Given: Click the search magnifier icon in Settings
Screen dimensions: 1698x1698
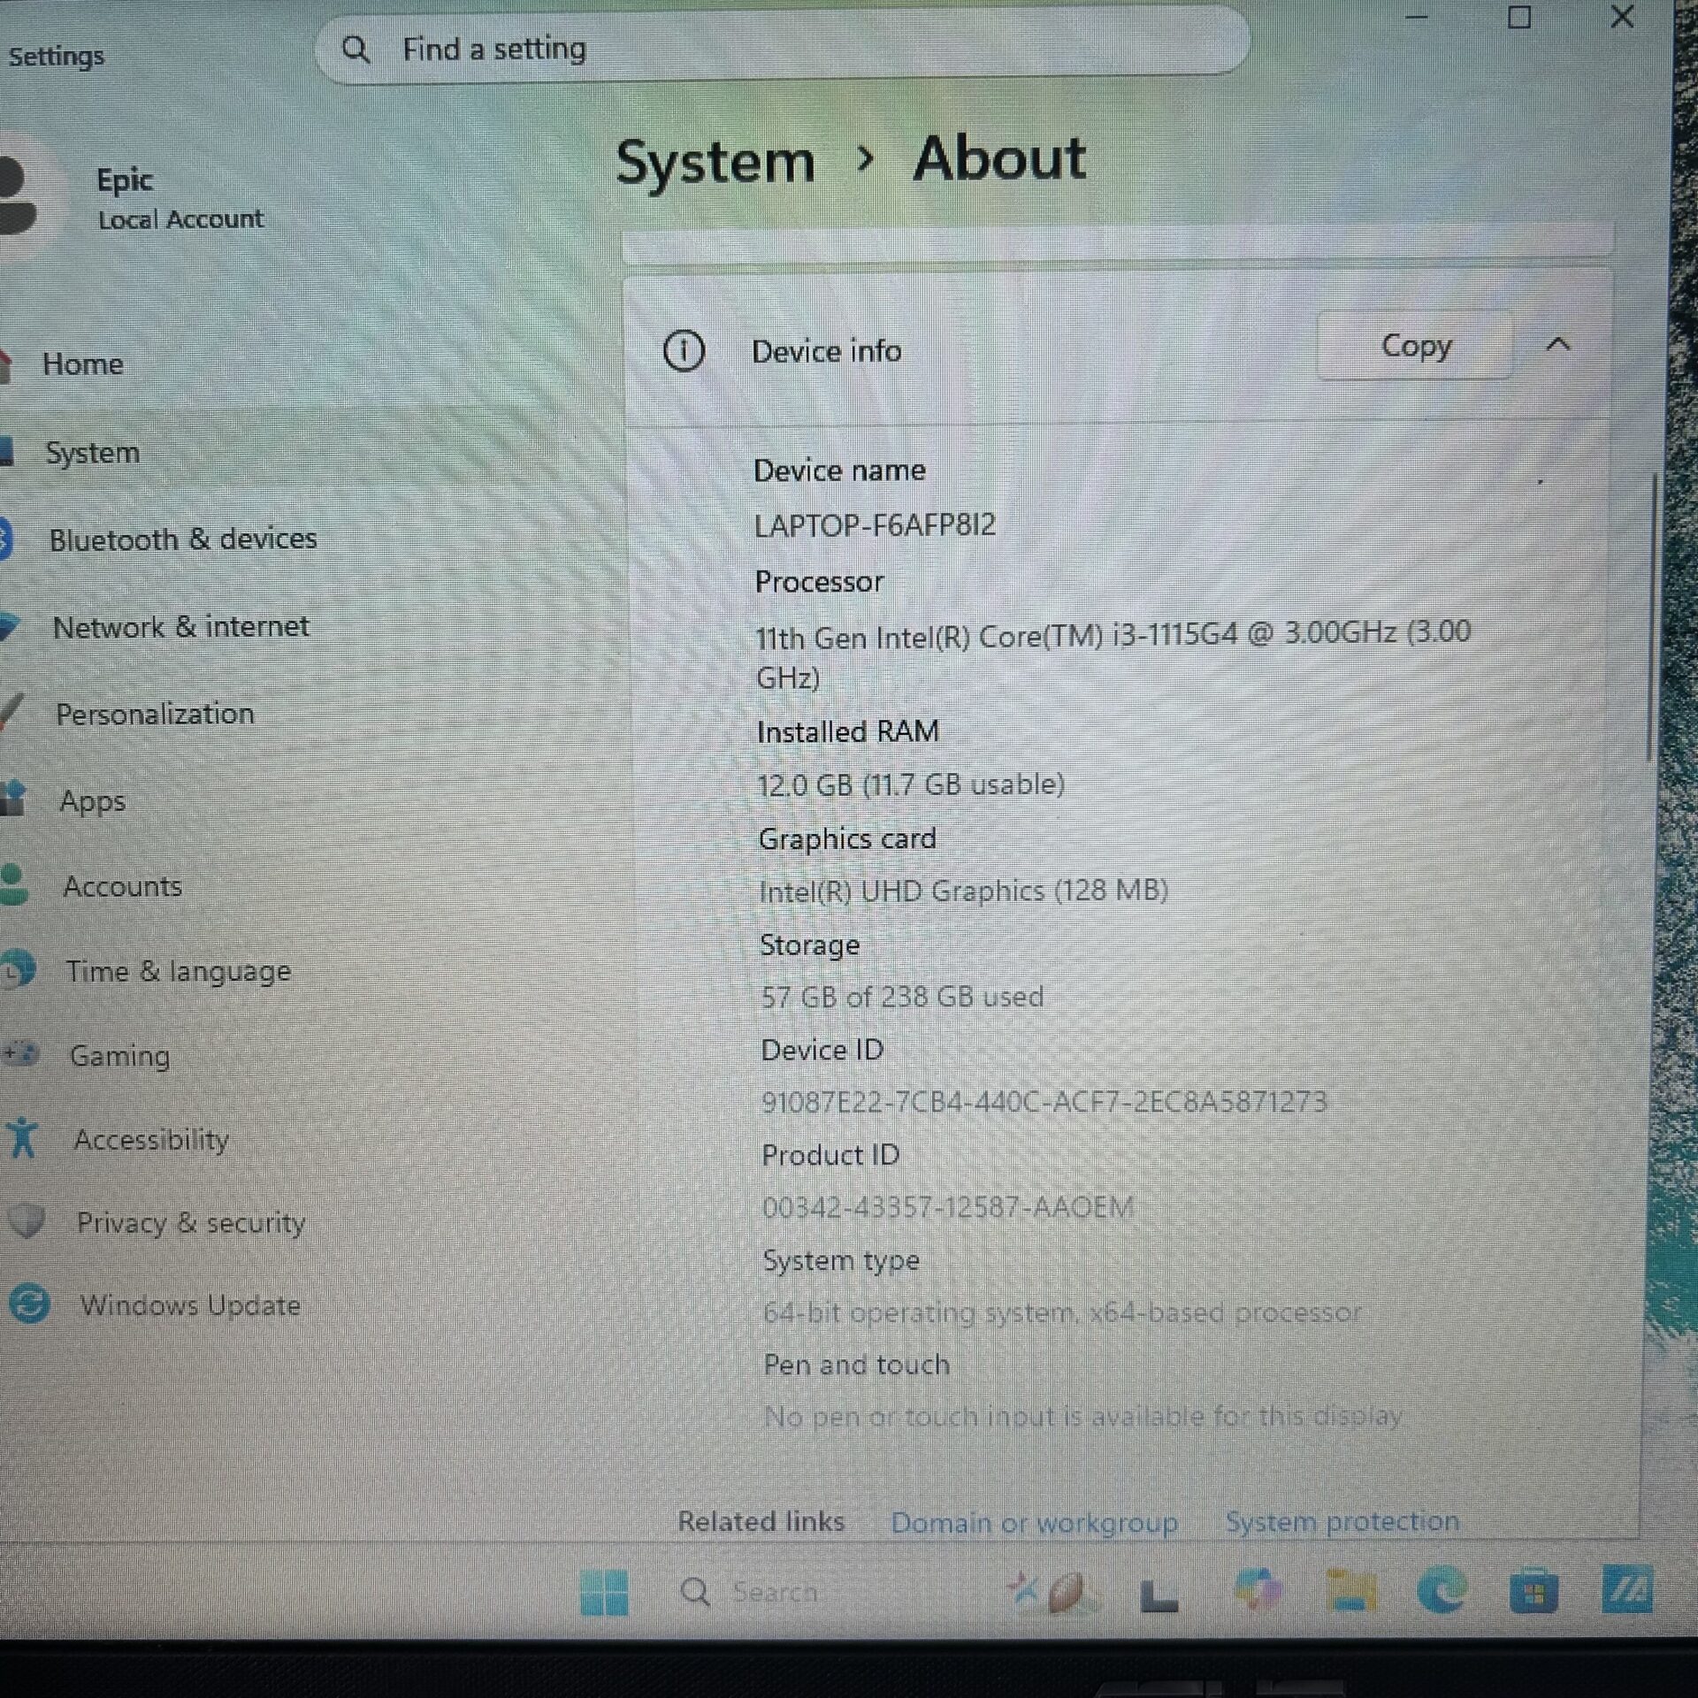Looking at the screenshot, I should 356,50.
